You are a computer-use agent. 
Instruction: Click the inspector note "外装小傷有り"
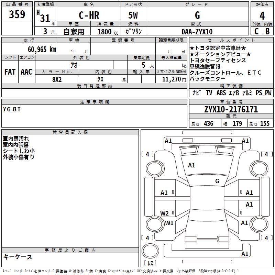point(19,157)
